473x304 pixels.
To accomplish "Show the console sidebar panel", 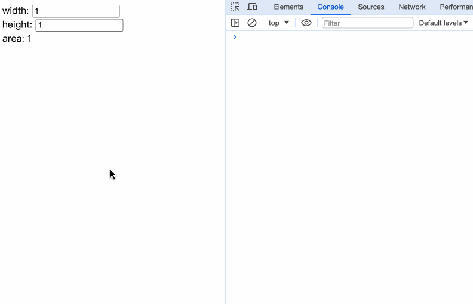I will [x=235, y=23].
